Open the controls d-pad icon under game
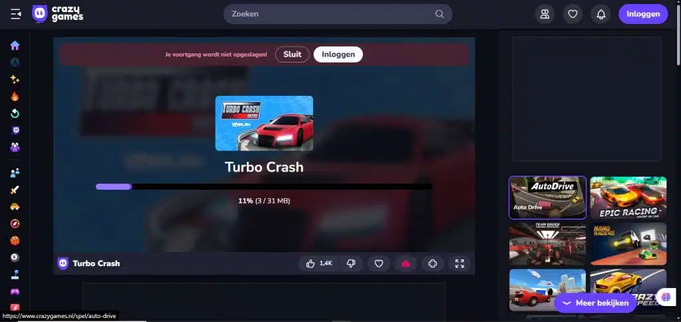 click(432, 263)
